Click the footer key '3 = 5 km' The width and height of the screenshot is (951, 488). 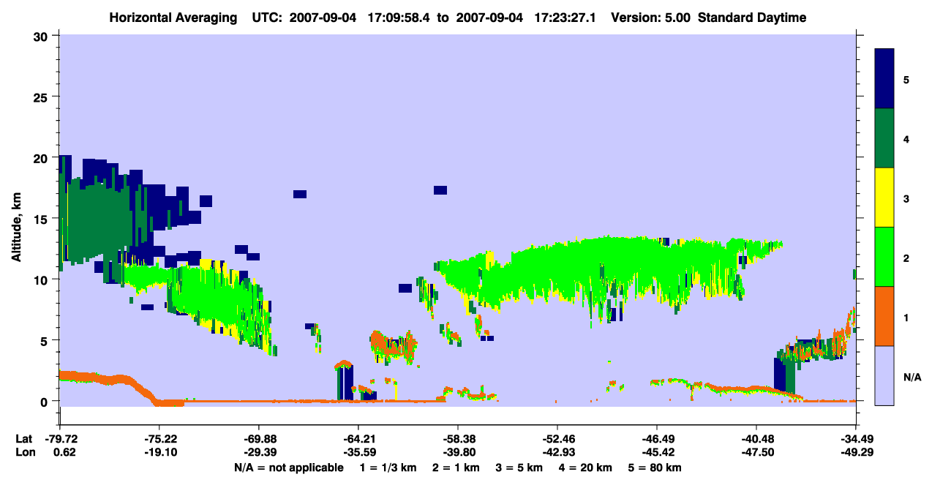click(x=520, y=467)
